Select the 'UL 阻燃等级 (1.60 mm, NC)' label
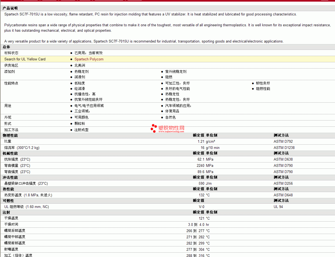335x257 pixels. 27,207
